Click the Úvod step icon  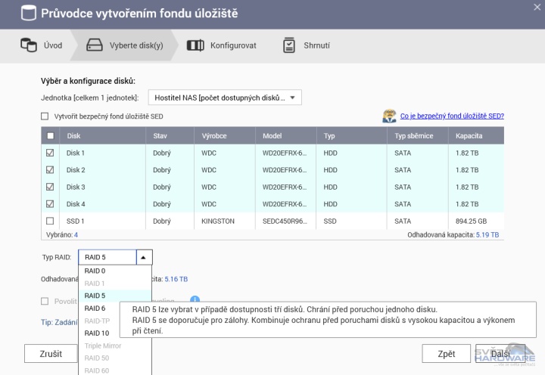(x=28, y=45)
